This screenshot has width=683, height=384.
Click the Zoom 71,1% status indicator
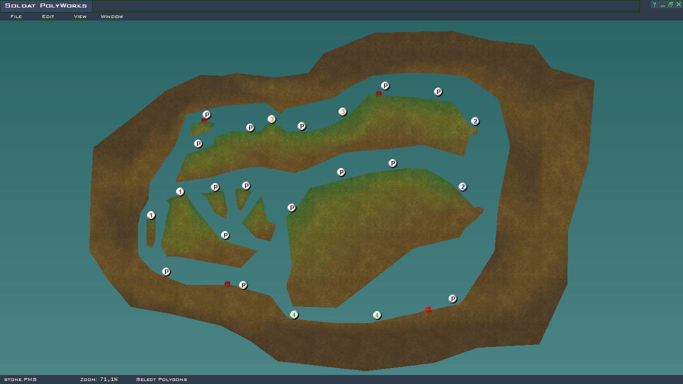tap(98, 379)
